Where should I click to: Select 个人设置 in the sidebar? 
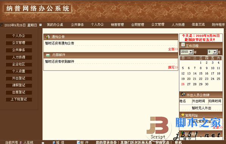(x=19, y=71)
